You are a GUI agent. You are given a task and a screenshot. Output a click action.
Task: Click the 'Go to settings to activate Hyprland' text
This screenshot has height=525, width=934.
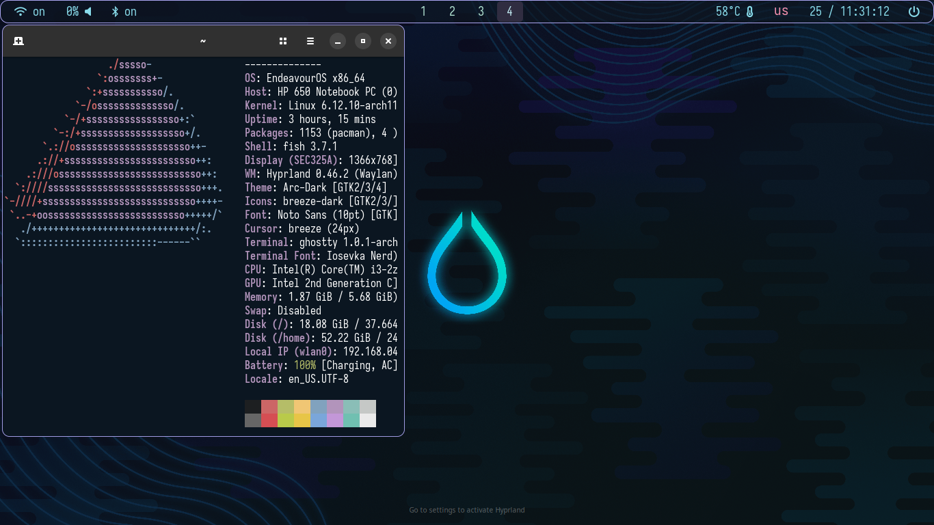pyautogui.click(x=467, y=510)
